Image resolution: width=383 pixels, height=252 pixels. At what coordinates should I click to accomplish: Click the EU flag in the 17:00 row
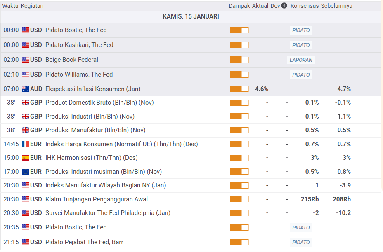(x=25, y=172)
